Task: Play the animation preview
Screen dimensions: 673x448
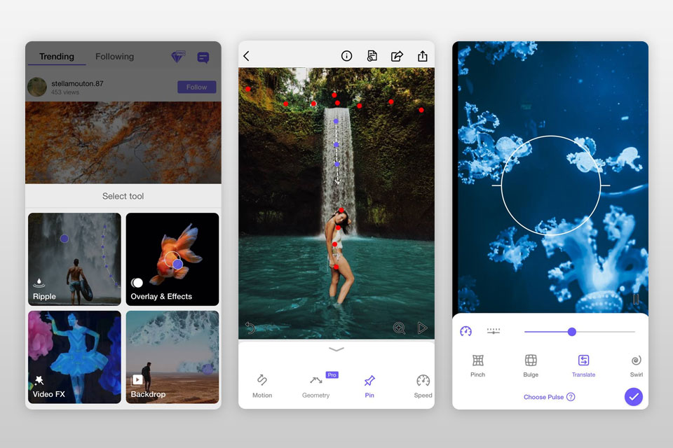Action: pyautogui.click(x=422, y=328)
